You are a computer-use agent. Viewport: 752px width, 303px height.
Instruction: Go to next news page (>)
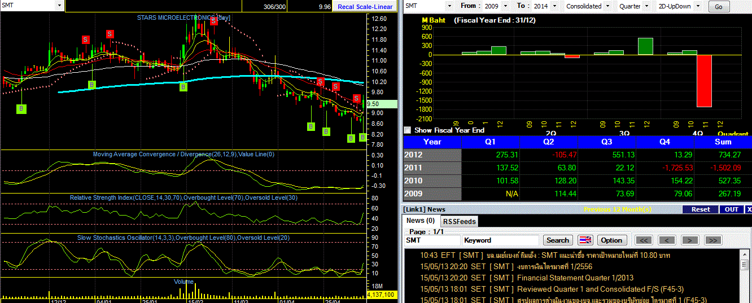690,240
